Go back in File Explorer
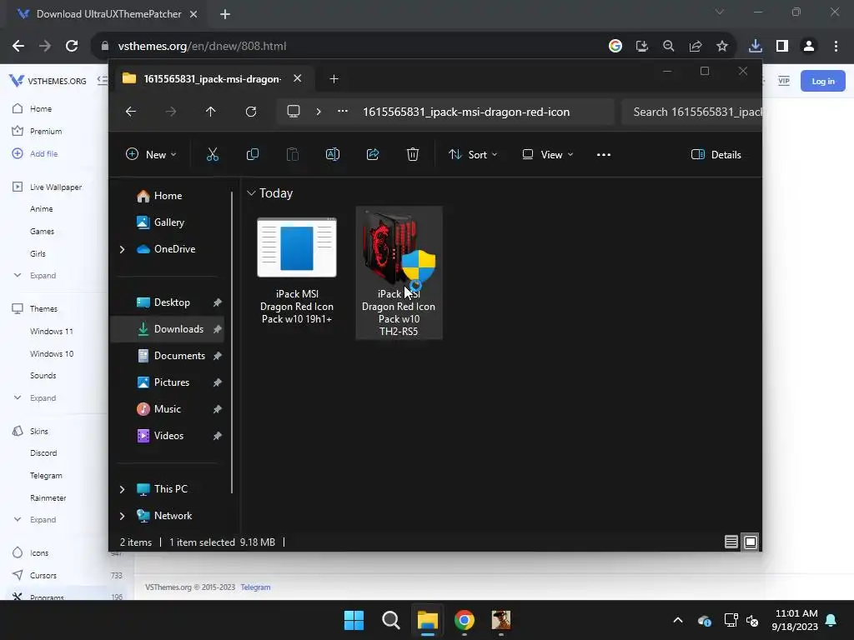The image size is (854, 640). 131,112
